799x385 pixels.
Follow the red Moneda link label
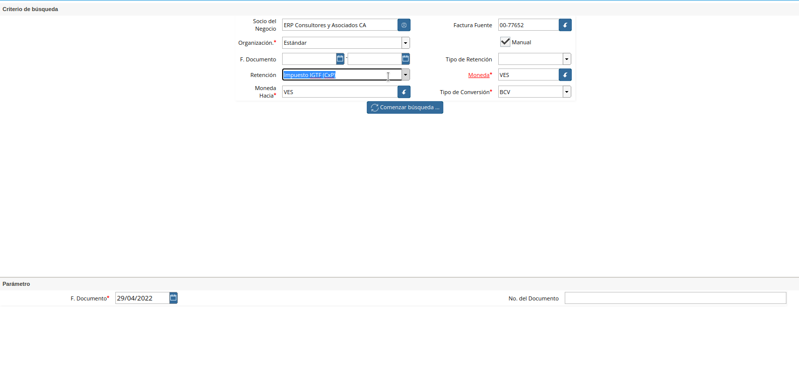[479, 75]
